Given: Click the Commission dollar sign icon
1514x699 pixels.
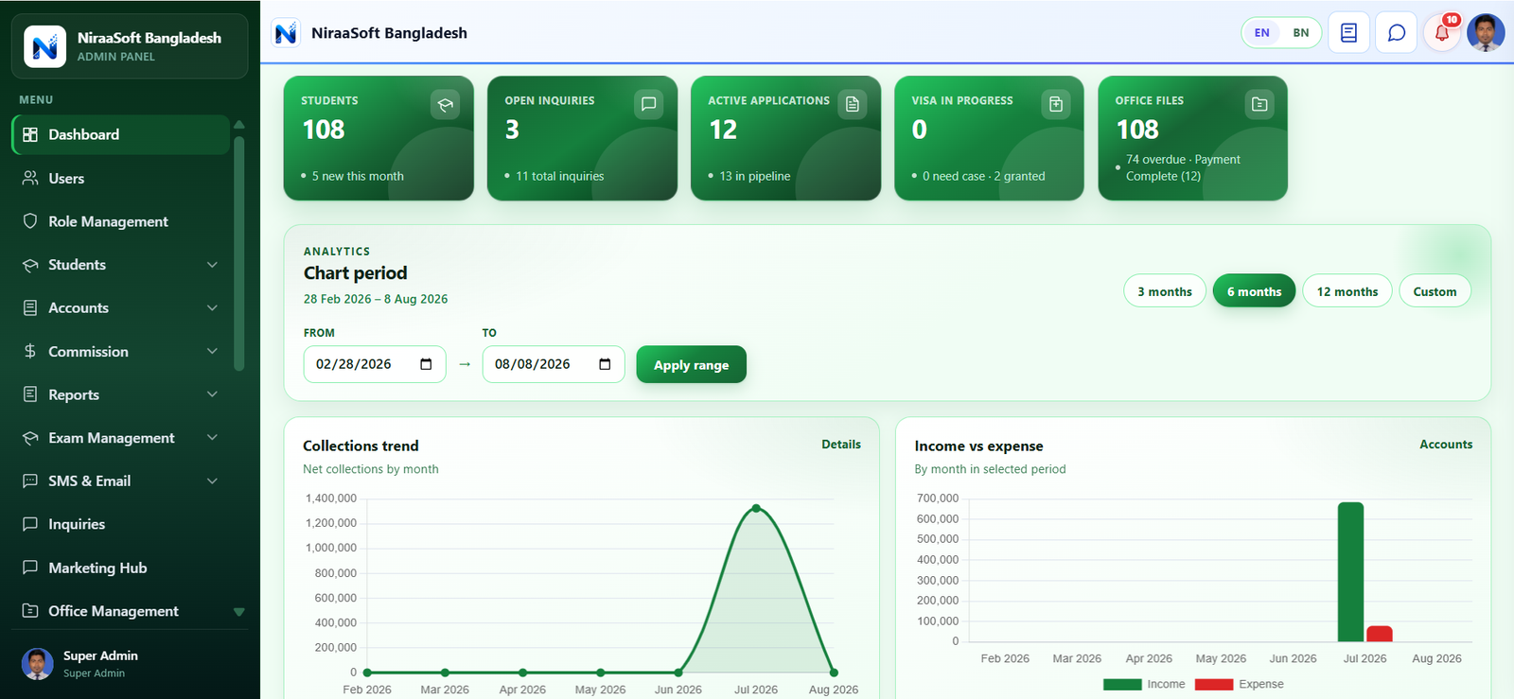Looking at the screenshot, I should coord(30,351).
